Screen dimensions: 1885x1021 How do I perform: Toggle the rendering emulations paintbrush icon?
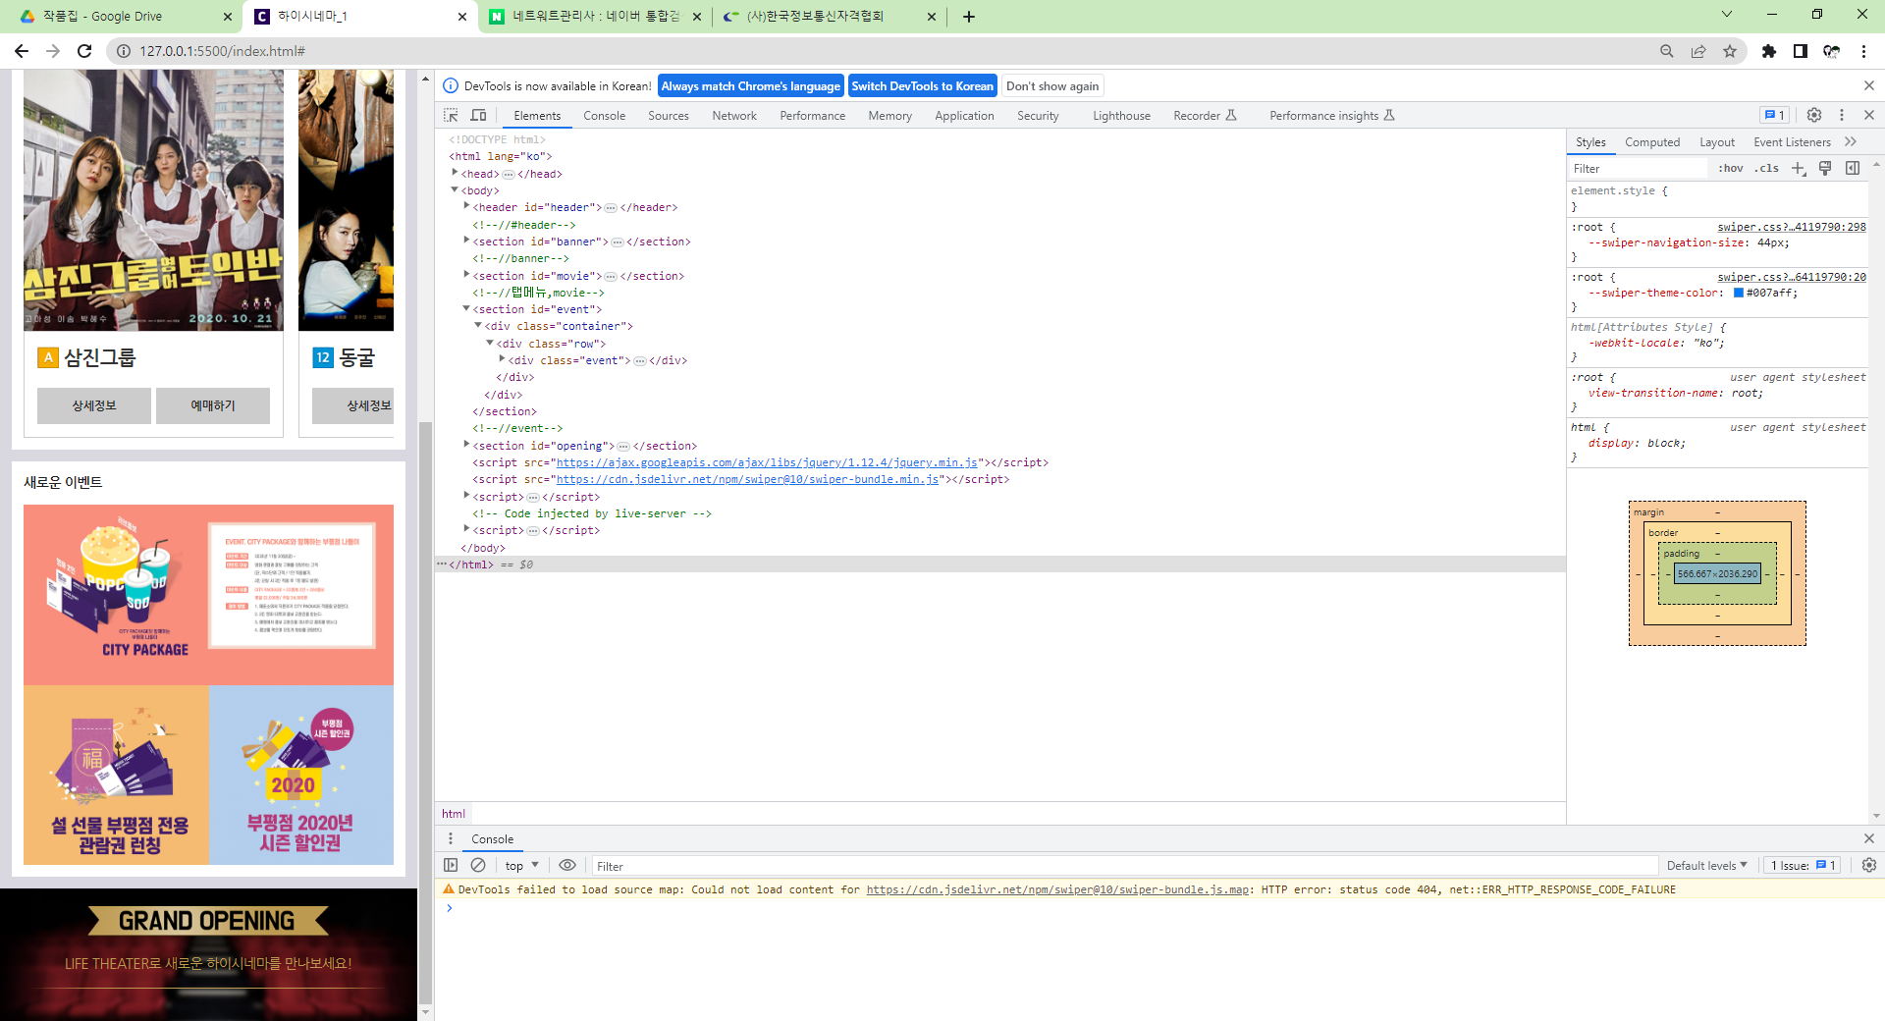pos(1825,168)
